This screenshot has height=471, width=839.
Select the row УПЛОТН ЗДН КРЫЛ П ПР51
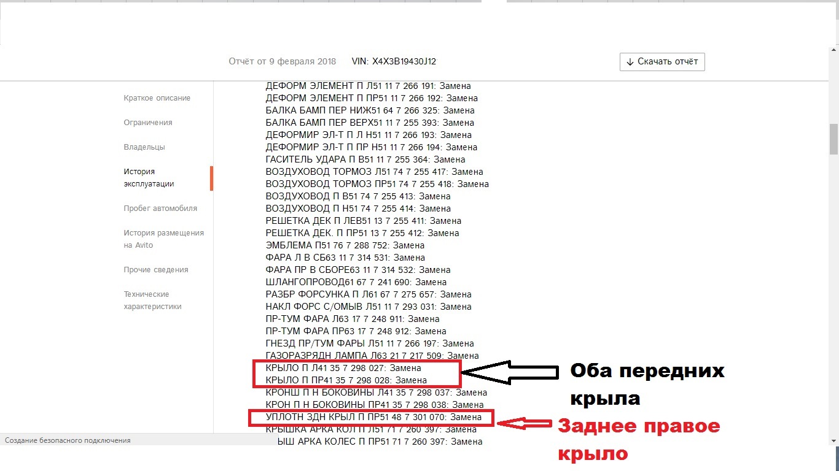tap(373, 417)
